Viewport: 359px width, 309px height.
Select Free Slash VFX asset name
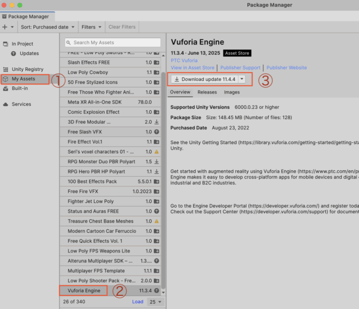point(85,132)
